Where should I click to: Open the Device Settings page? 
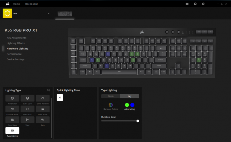[x=16, y=59]
